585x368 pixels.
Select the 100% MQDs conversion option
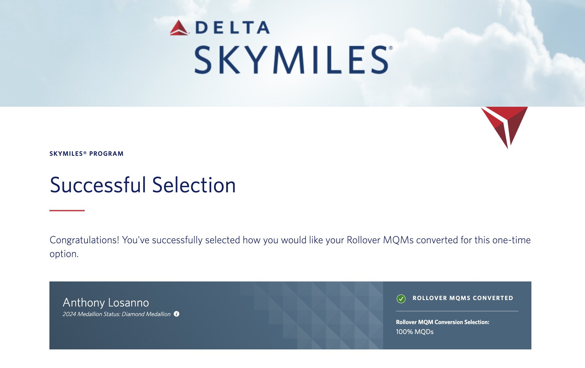(415, 332)
